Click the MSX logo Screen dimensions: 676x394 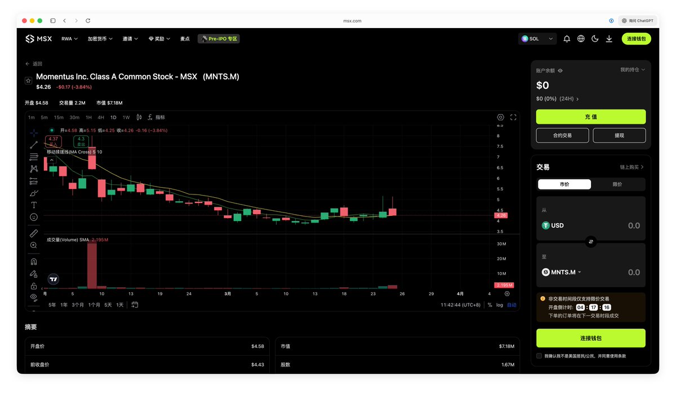pyautogui.click(x=39, y=39)
